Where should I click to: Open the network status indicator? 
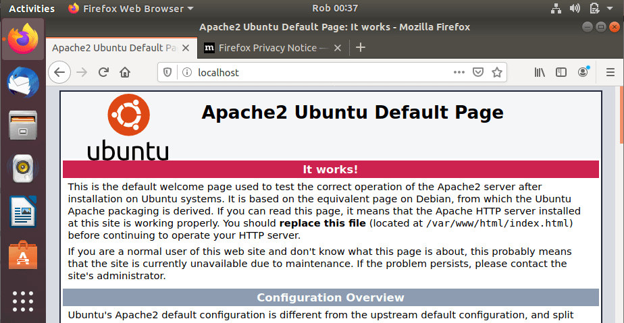[x=556, y=8]
